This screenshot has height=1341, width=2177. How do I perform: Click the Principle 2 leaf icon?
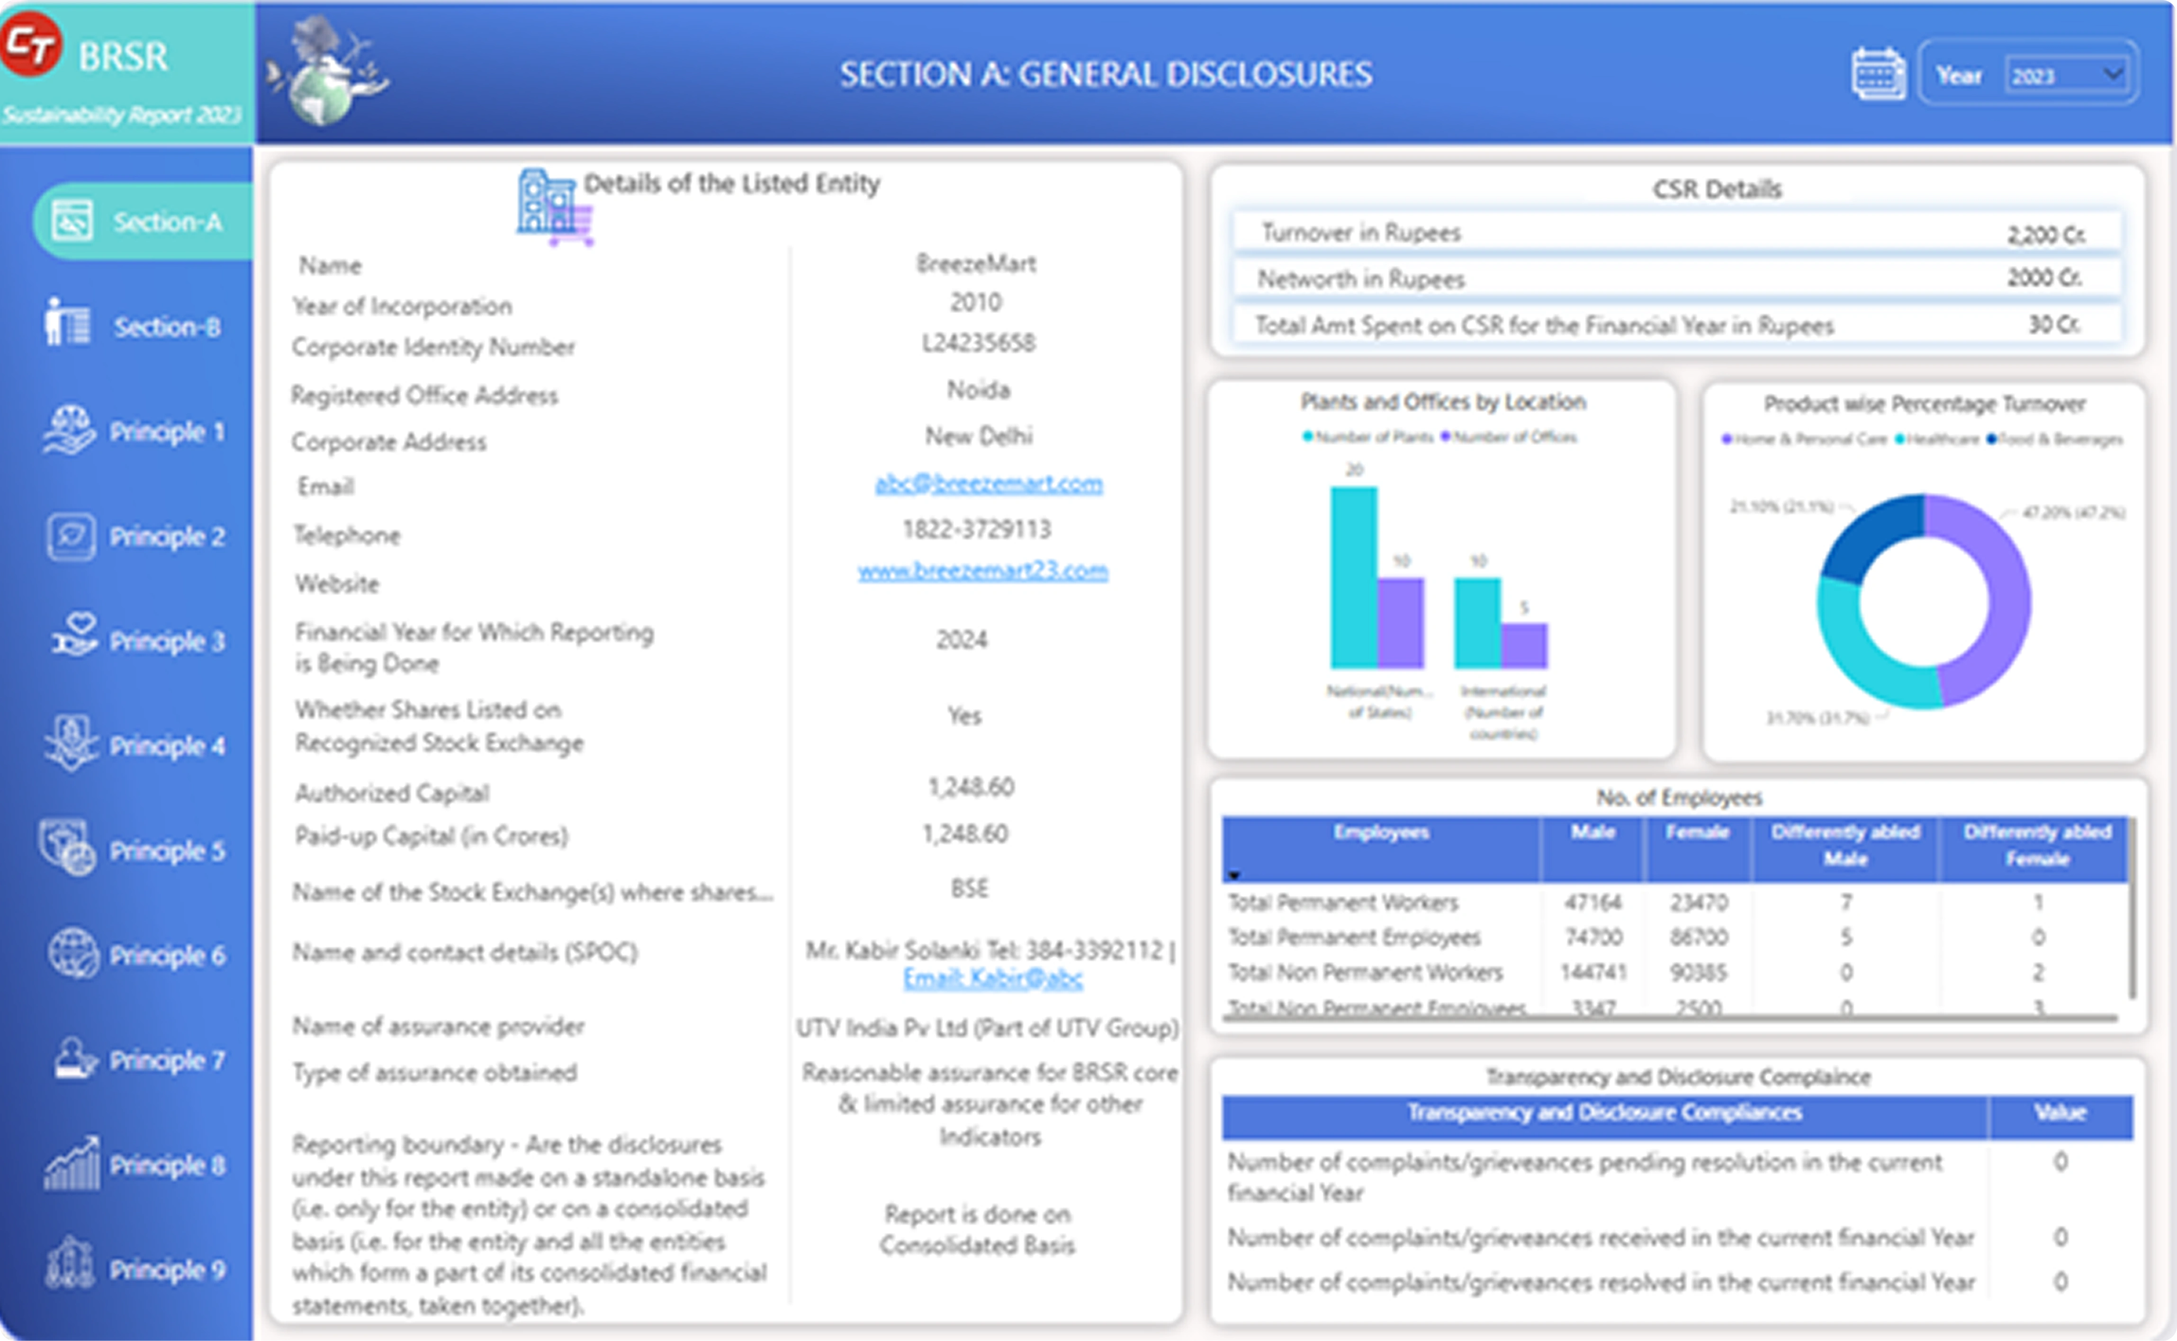[71, 536]
